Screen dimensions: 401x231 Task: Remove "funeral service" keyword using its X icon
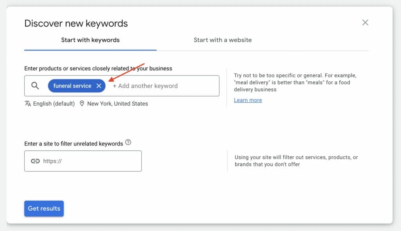(x=99, y=86)
